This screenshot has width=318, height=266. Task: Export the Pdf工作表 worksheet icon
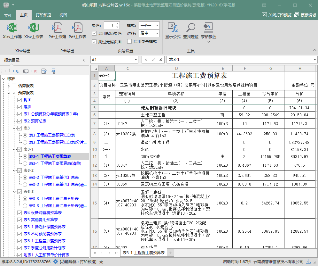click(x=77, y=28)
